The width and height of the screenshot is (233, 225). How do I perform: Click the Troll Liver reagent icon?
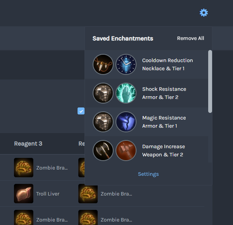24,194
